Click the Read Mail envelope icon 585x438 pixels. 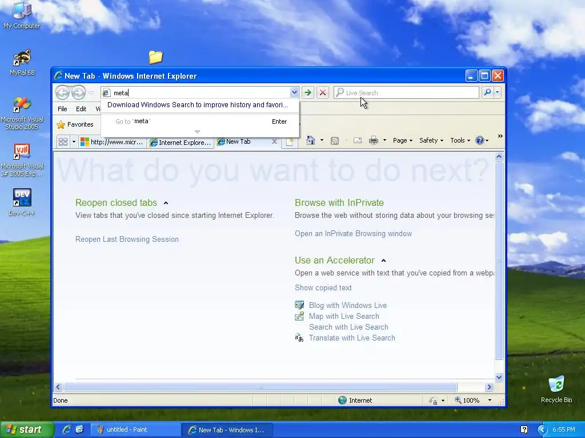coord(358,140)
